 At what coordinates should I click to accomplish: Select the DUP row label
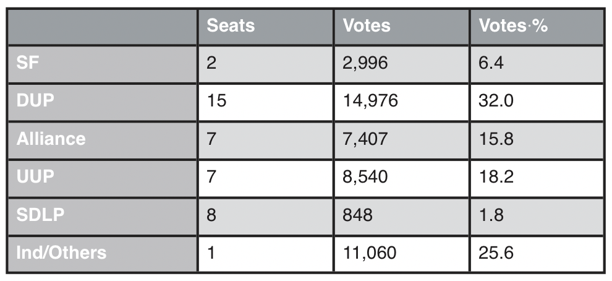pyautogui.click(x=35, y=101)
